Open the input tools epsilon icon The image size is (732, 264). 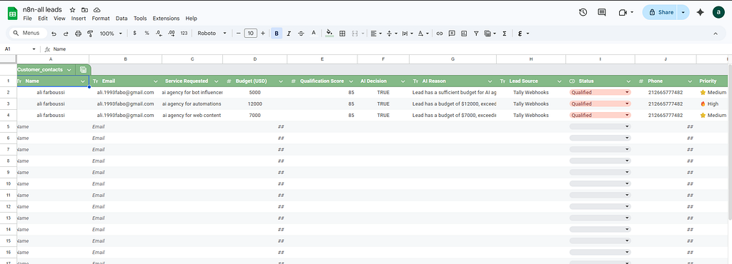(523, 34)
